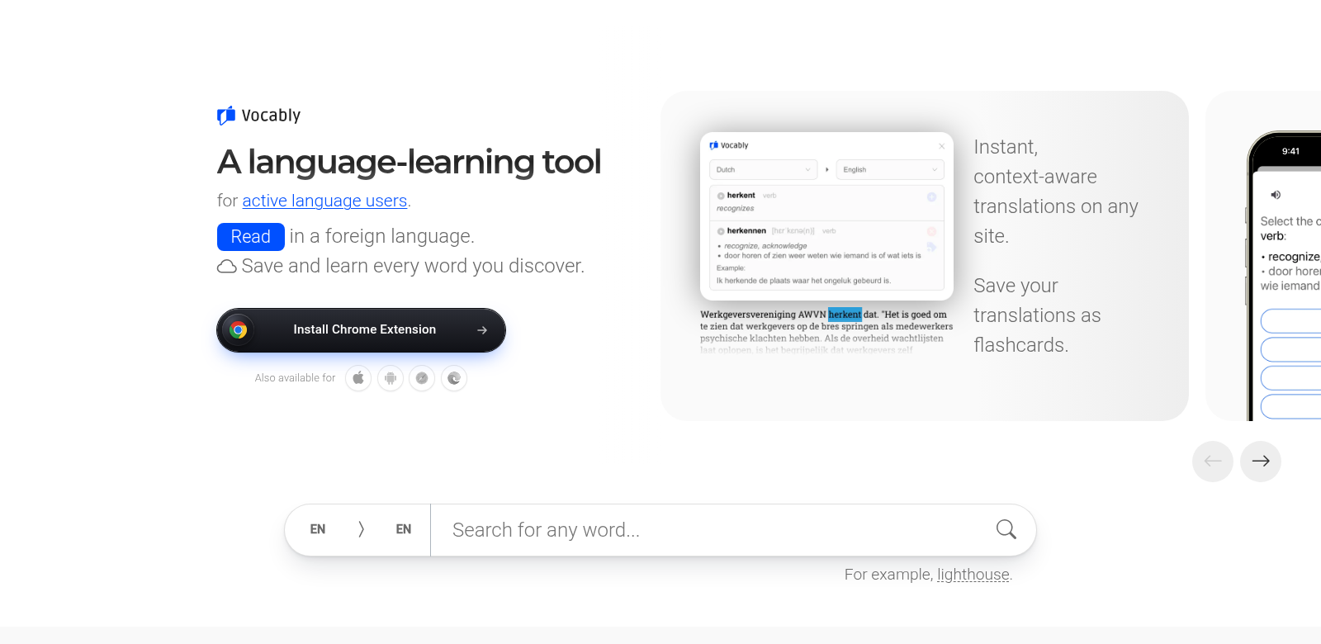This screenshot has height=644, width=1321.
Task: Choose the source language EN in search bar
Action: pyautogui.click(x=318, y=529)
